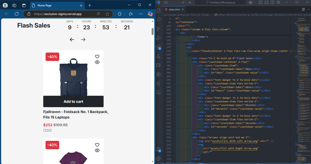This screenshot has width=311, height=164.
Task: Open the VS Code hamburger application menu
Action: tap(166, 2)
